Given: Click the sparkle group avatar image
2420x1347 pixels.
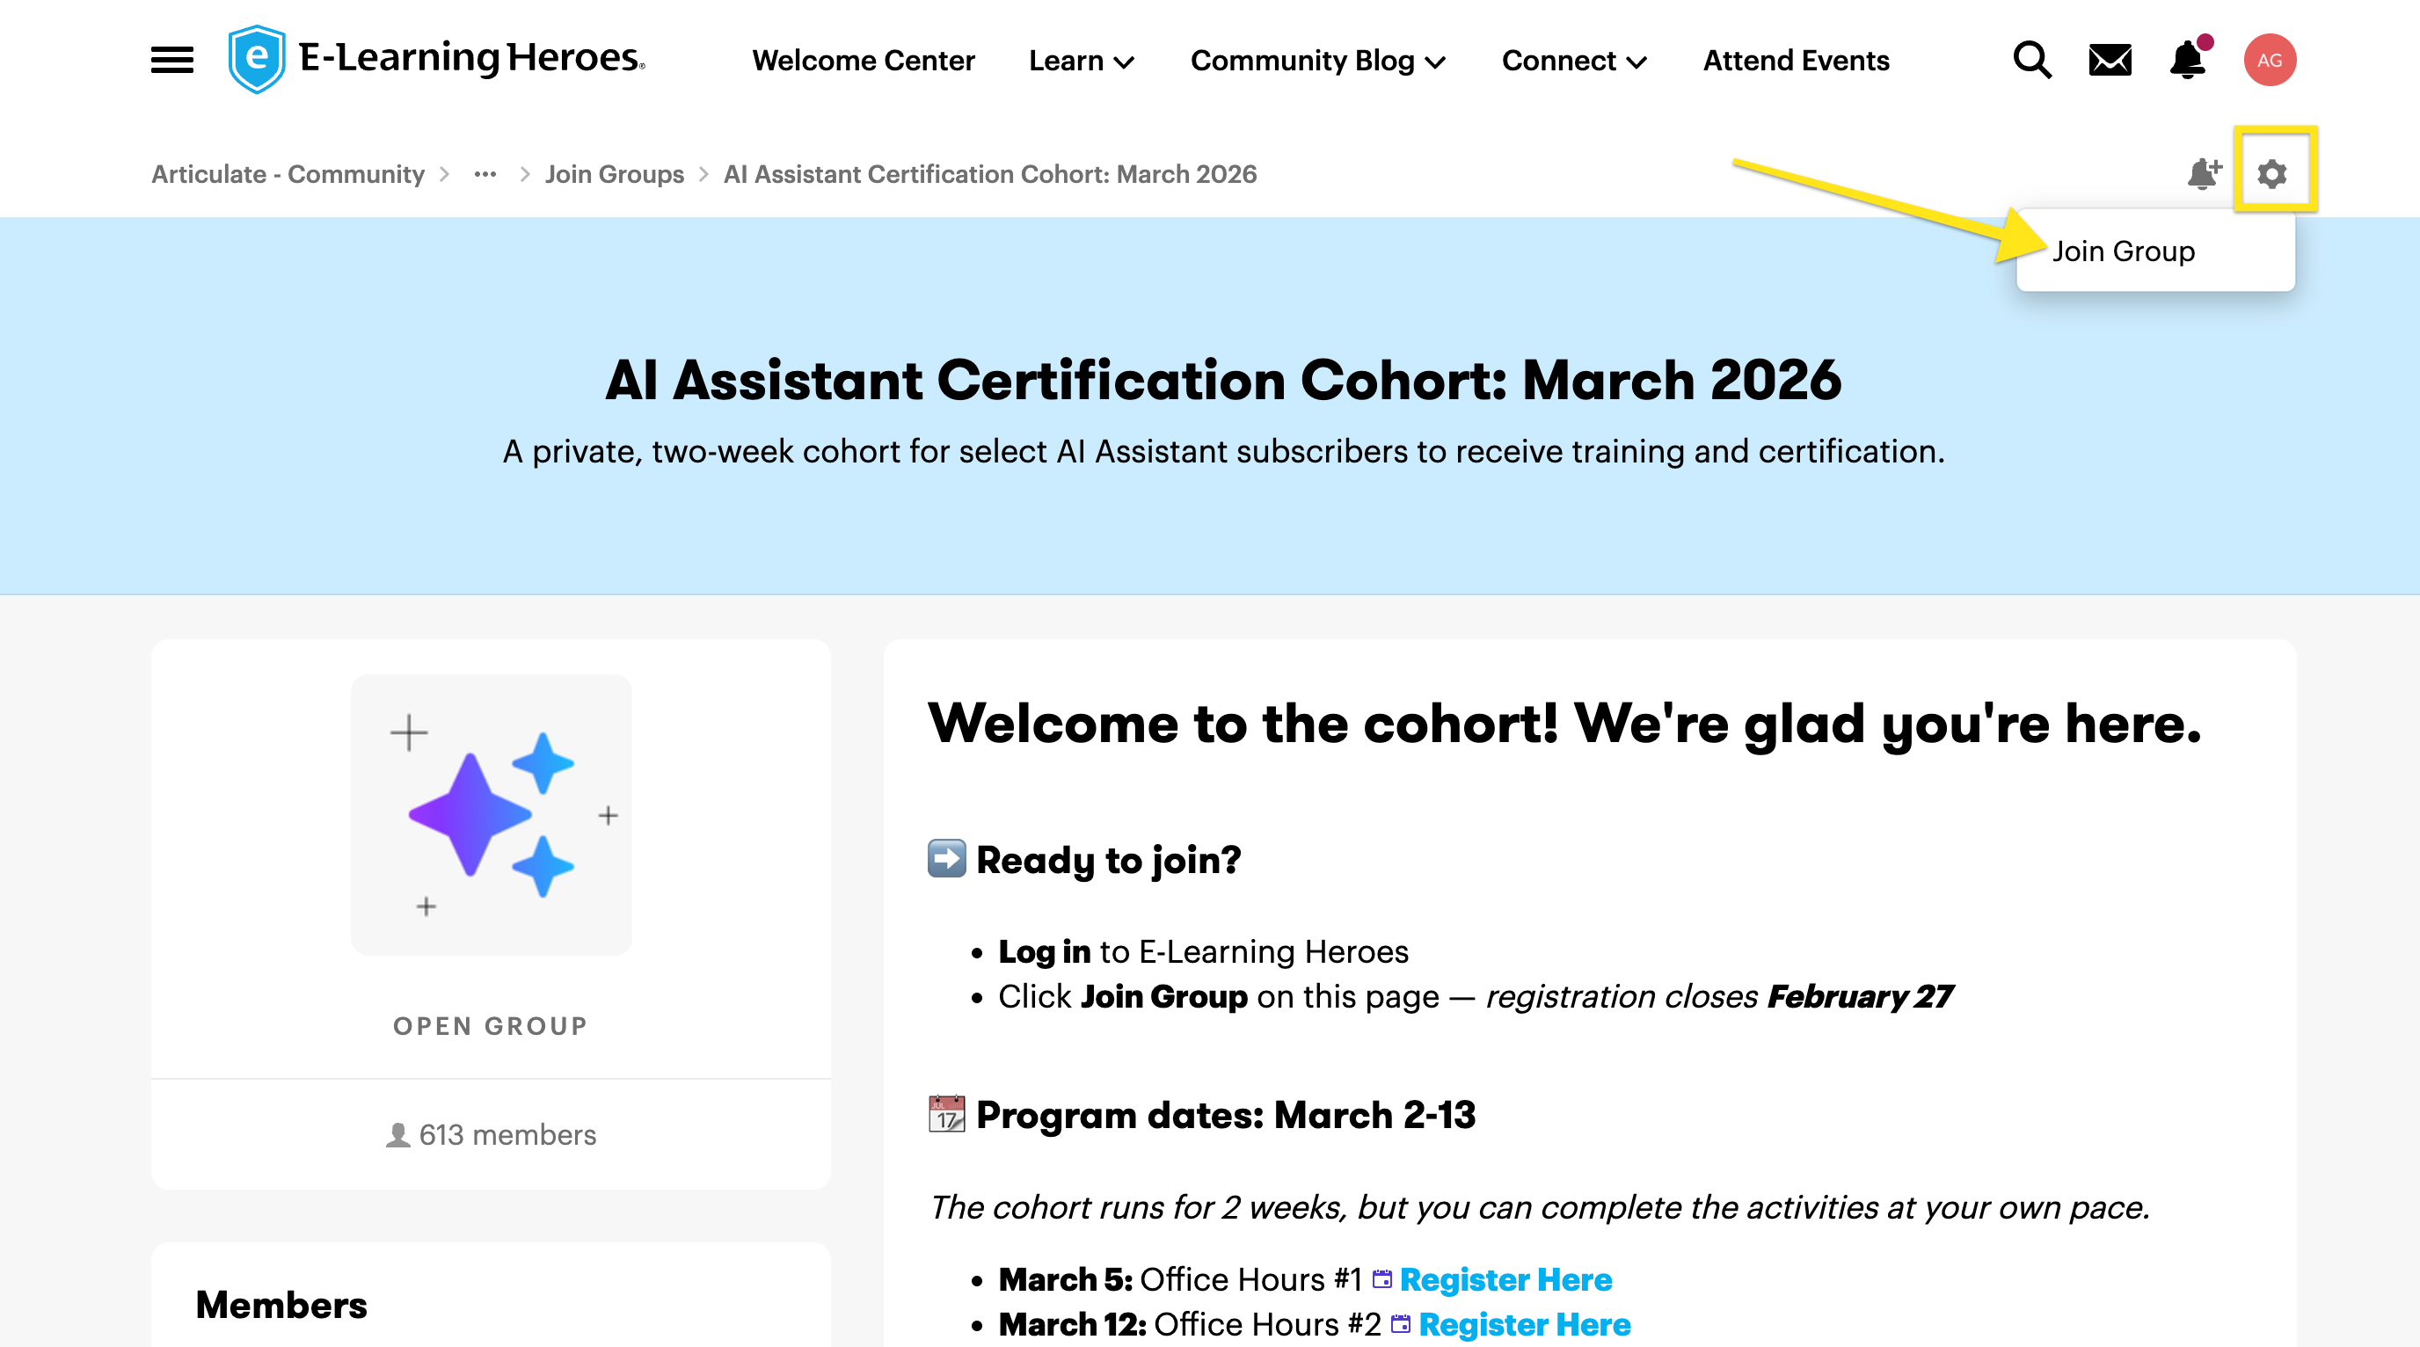Looking at the screenshot, I should point(491,814).
